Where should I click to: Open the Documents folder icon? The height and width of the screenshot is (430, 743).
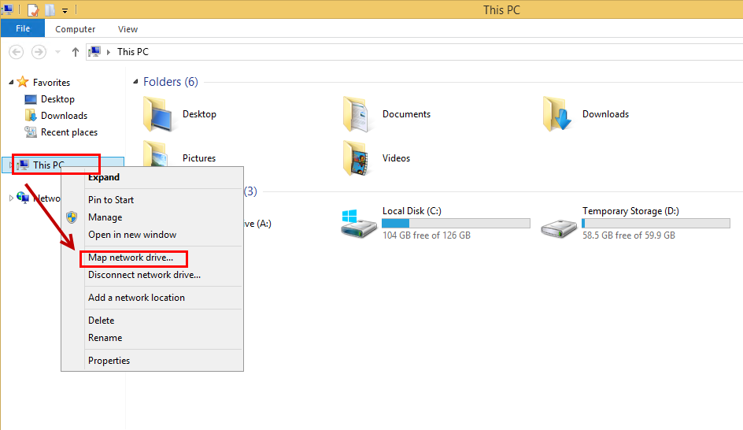(357, 114)
